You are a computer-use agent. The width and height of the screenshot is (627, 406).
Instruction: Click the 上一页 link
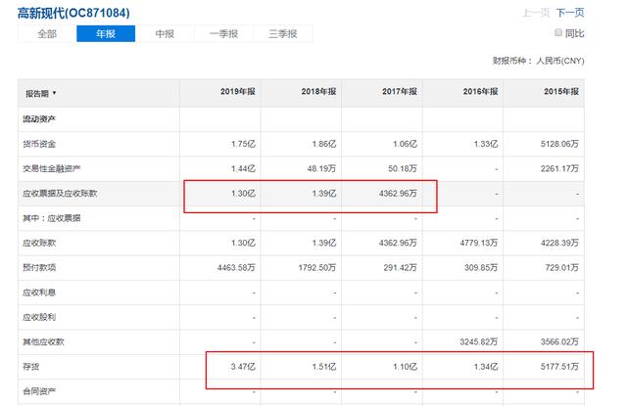point(536,13)
